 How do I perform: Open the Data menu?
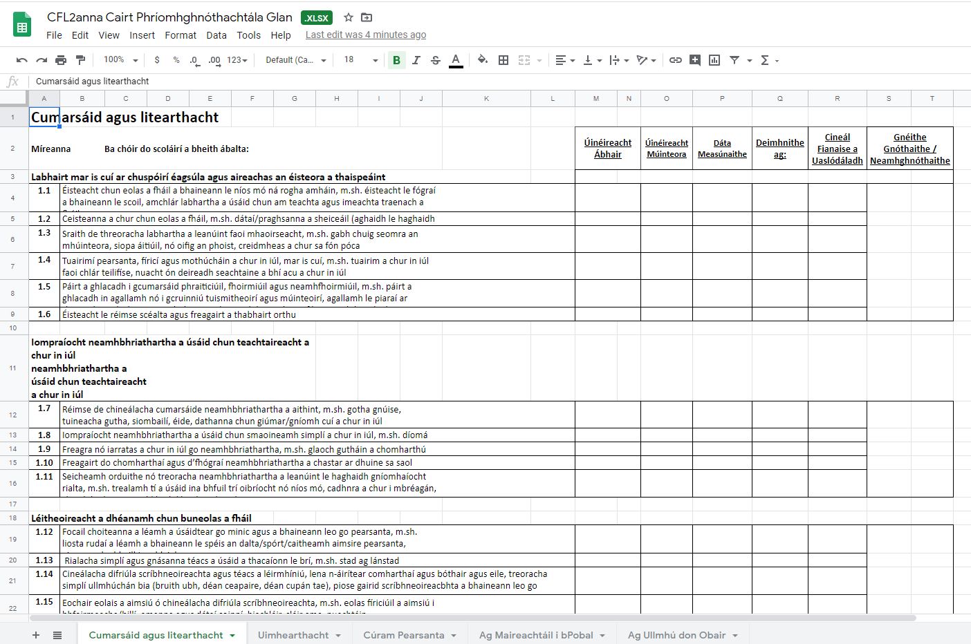click(x=216, y=35)
